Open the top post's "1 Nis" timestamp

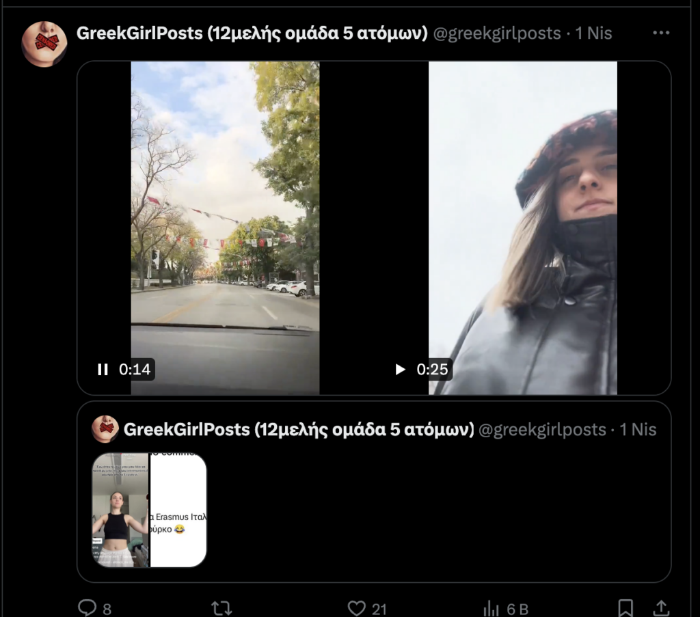tap(593, 33)
